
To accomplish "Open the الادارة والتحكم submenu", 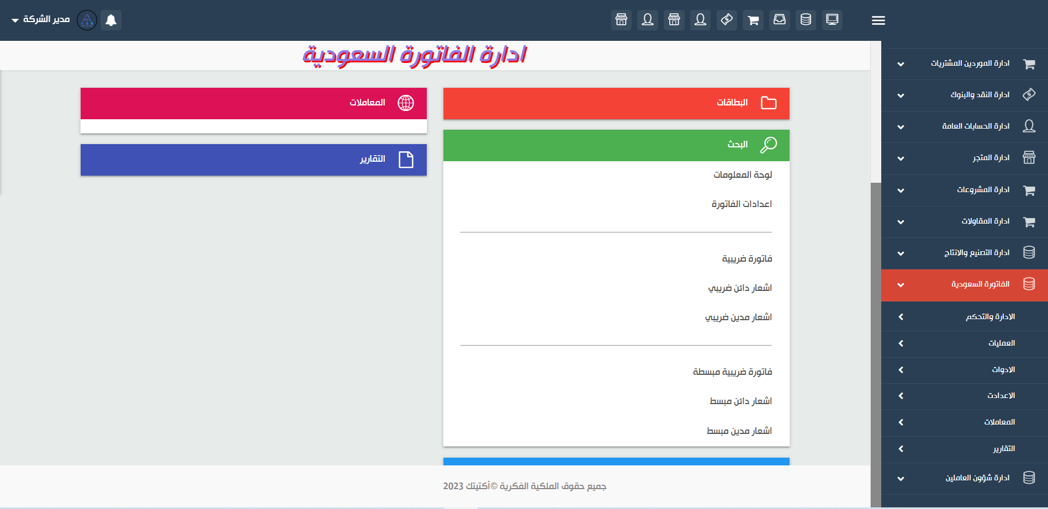I will coord(965,317).
